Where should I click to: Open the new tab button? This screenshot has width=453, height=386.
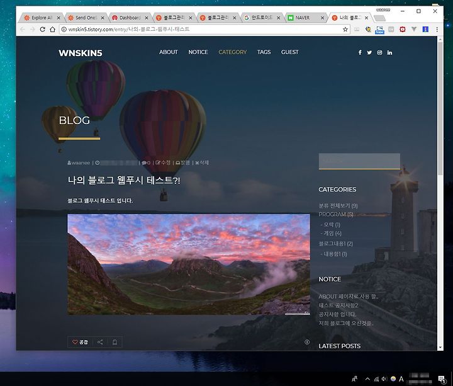[379, 18]
